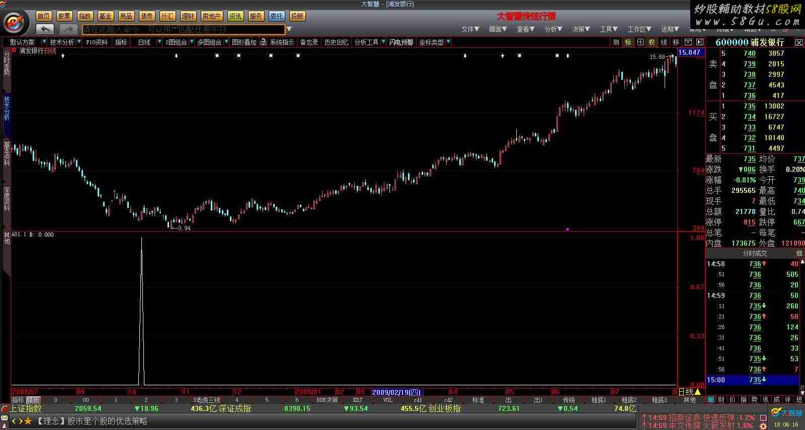Select the 模板 tab beside 指标
The image size is (805, 430).
(x=33, y=400)
